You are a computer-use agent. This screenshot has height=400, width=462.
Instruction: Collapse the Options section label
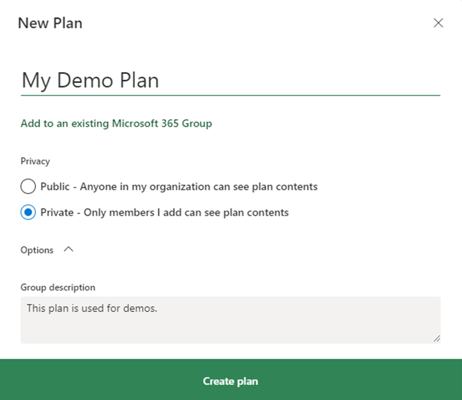[x=37, y=250]
